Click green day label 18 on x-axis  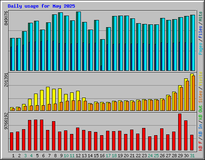114,156
